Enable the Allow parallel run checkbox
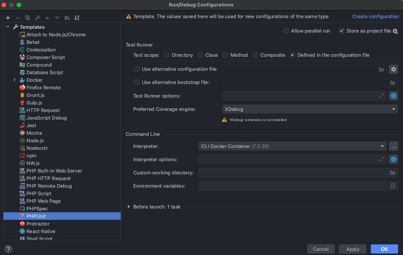The height and width of the screenshot is (255, 403). pos(286,31)
